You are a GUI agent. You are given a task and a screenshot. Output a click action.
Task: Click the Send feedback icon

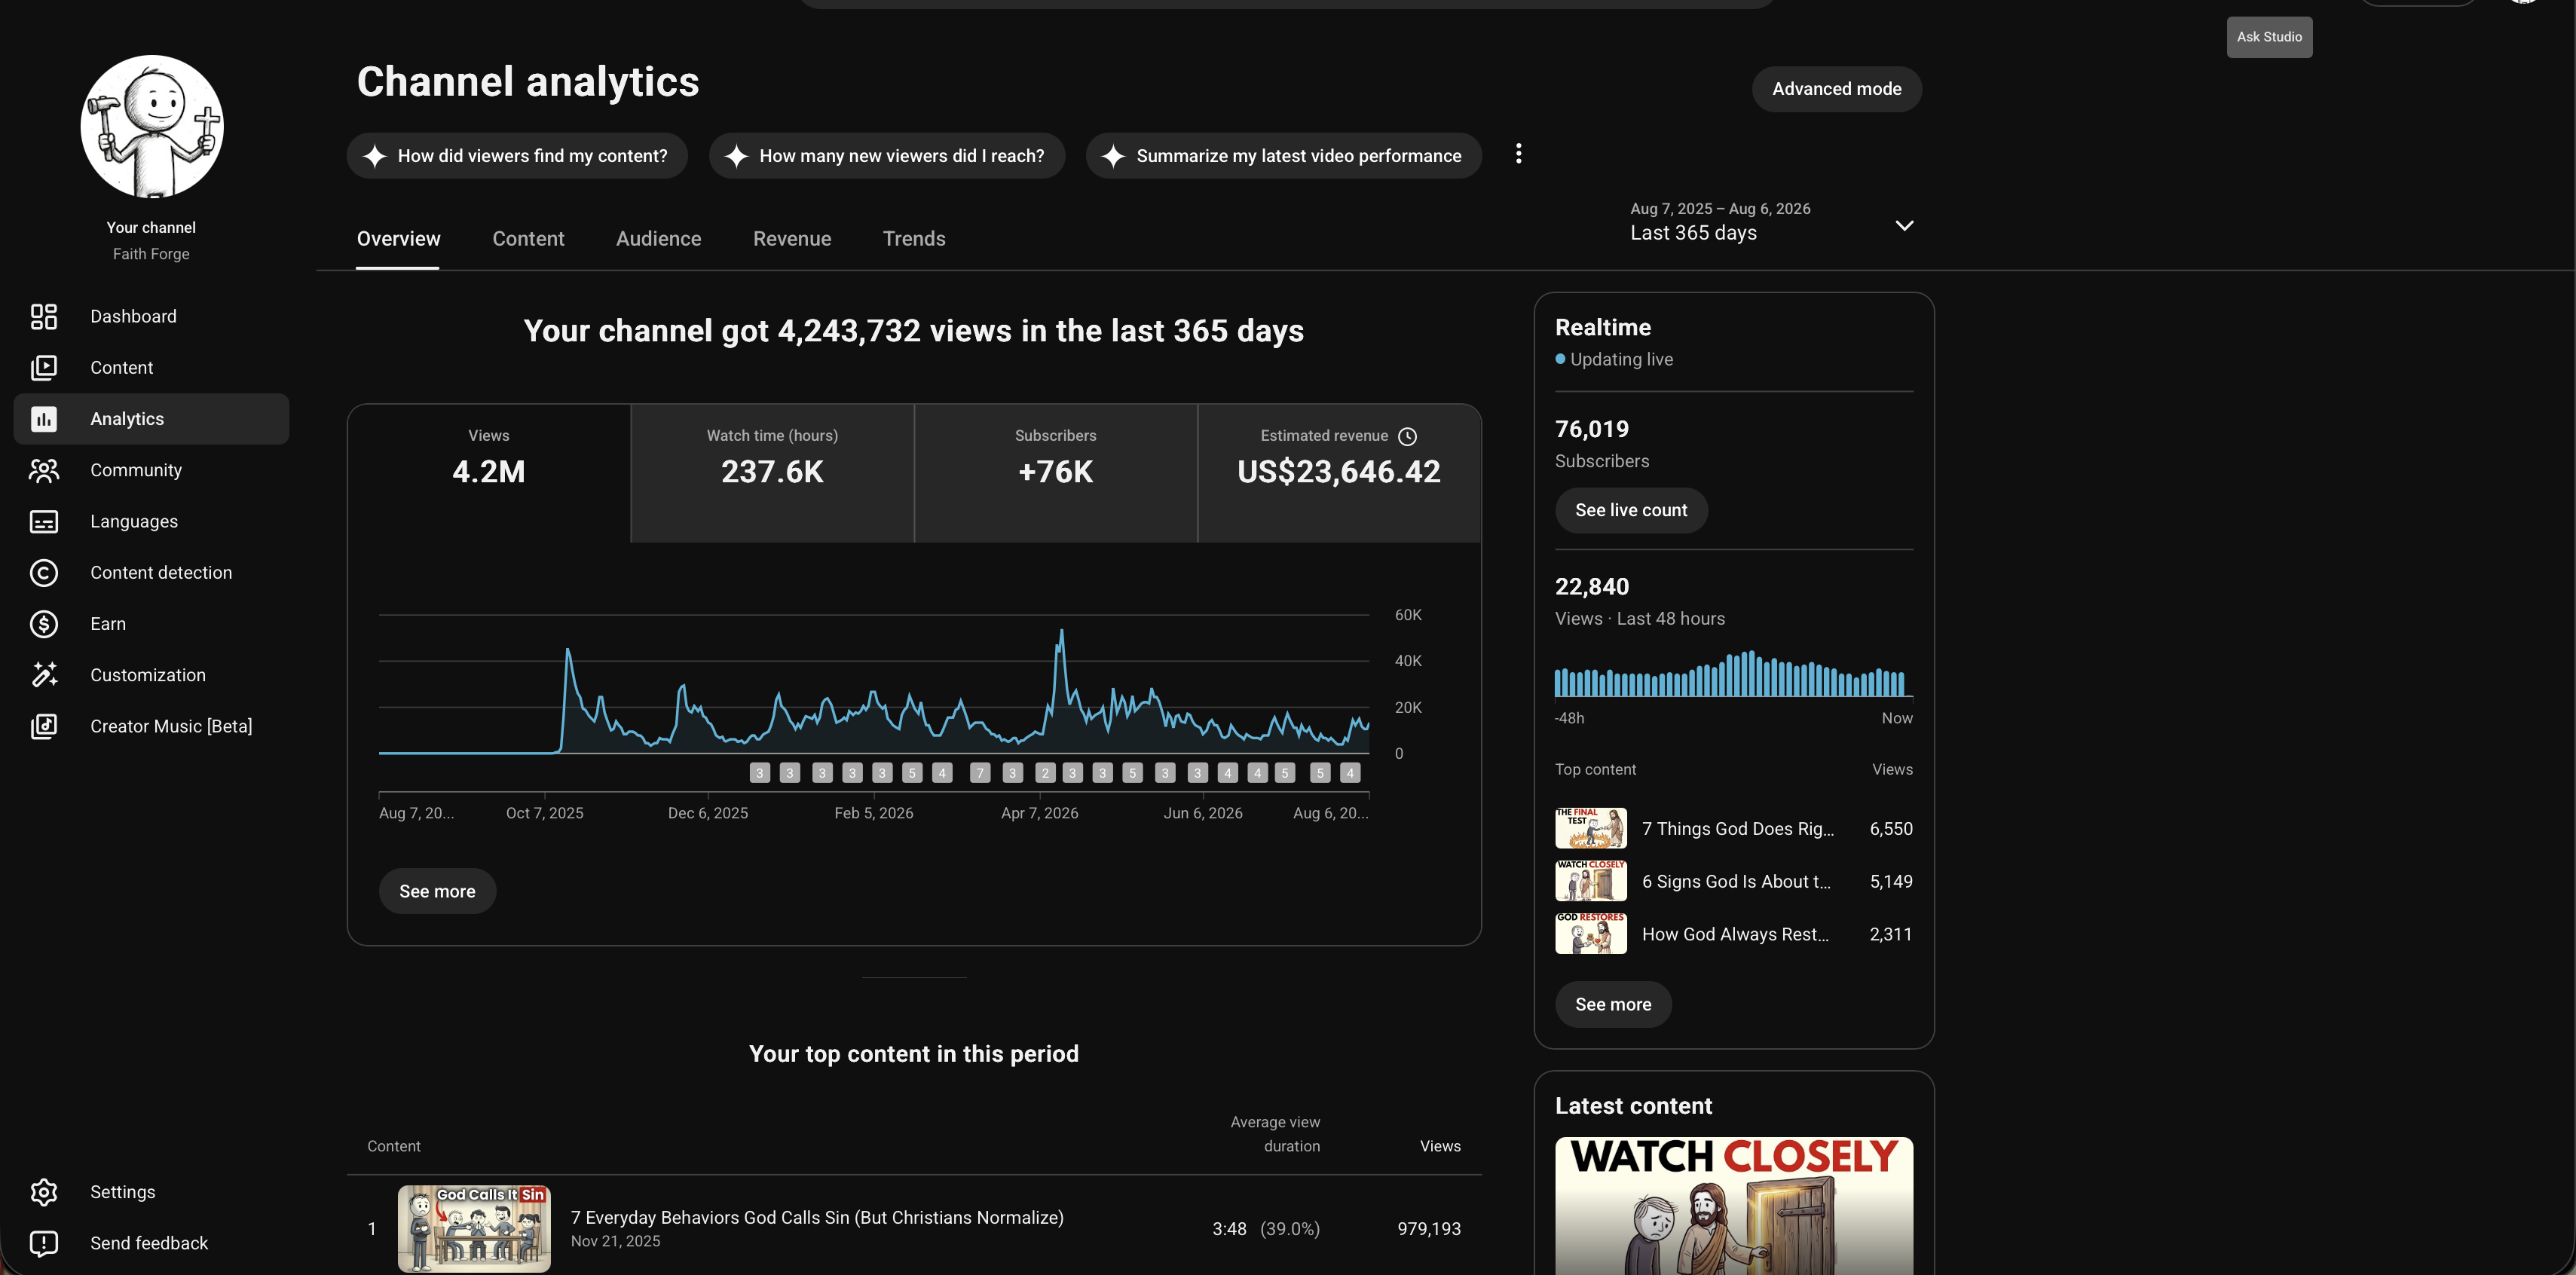pos(44,1243)
